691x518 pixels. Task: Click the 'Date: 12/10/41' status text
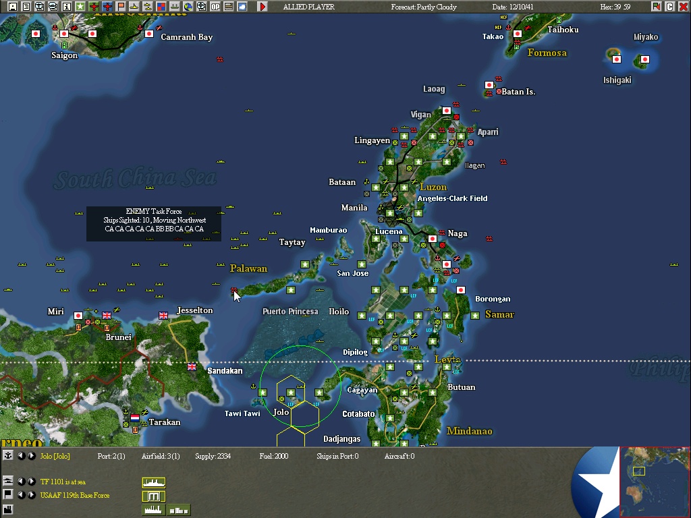(x=513, y=7)
